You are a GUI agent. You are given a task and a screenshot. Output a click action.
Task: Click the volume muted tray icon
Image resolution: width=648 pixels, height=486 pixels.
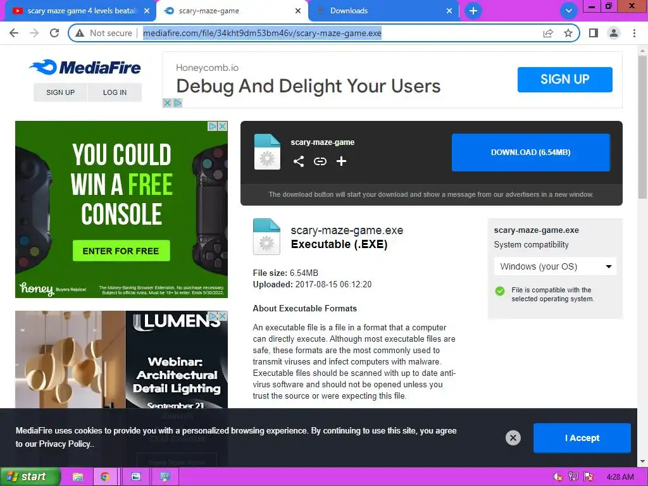coord(558,477)
